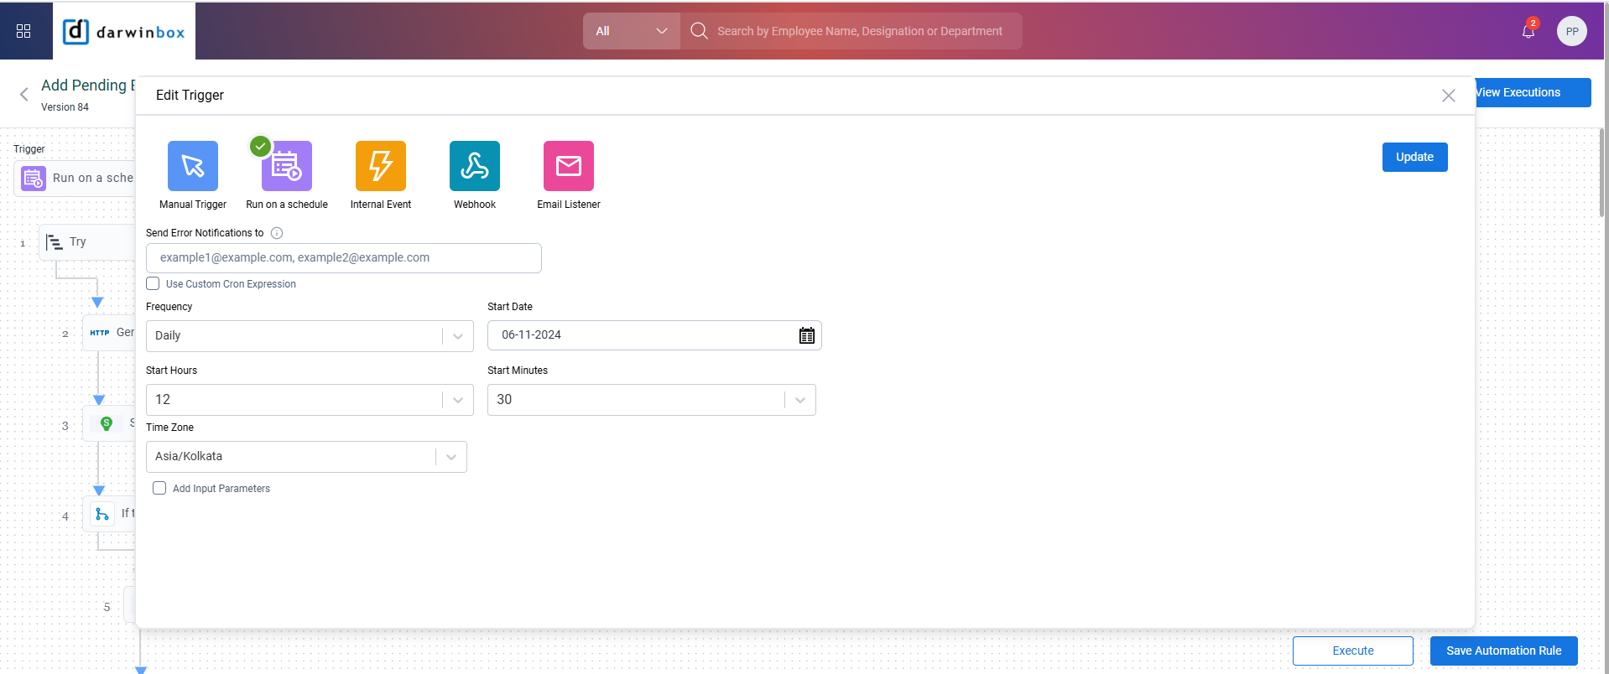Open the notifications bell
The image size is (1609, 674).
(x=1528, y=31)
